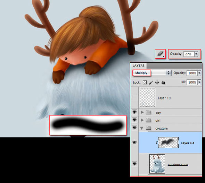Click the boy group folder icon

(148, 112)
